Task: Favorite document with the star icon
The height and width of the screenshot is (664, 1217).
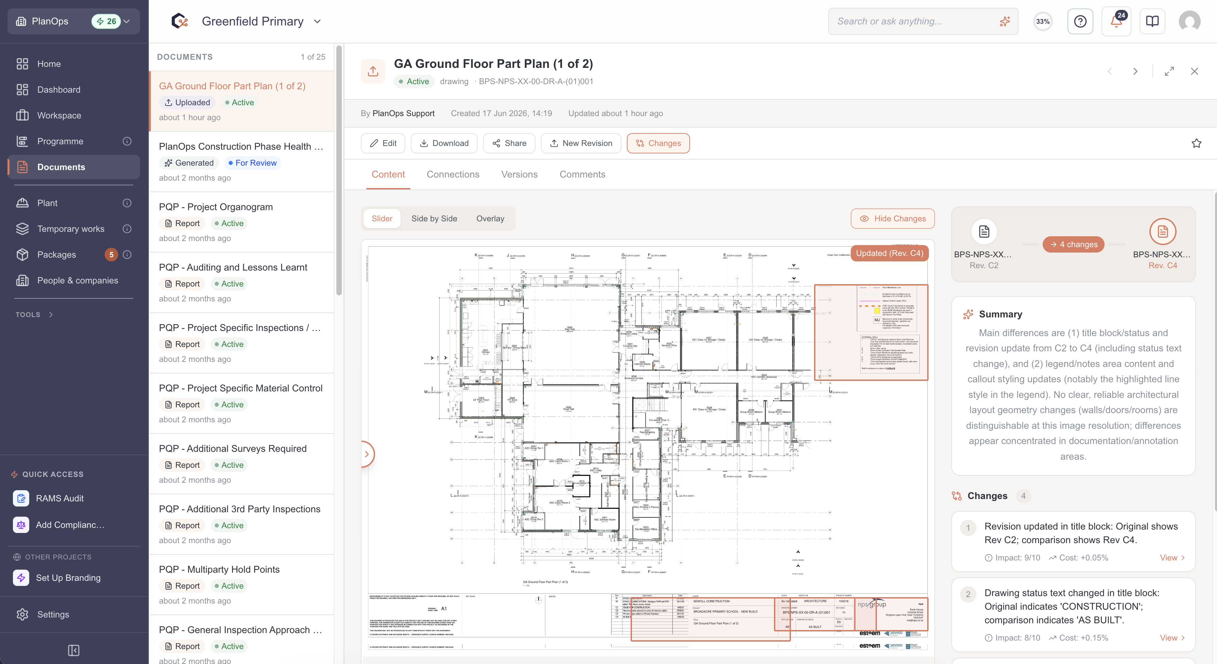Action: pos(1196,143)
